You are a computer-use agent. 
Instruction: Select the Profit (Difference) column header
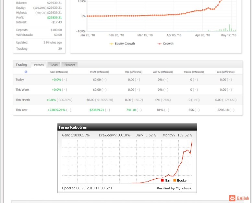pyautogui.click(x=100, y=72)
